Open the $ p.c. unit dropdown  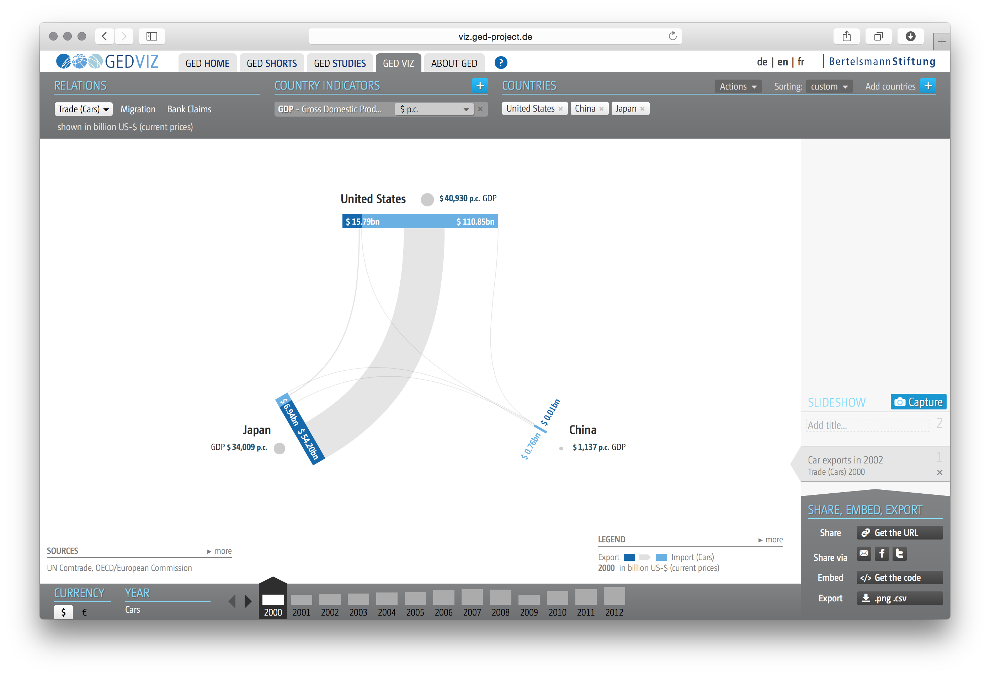433,109
